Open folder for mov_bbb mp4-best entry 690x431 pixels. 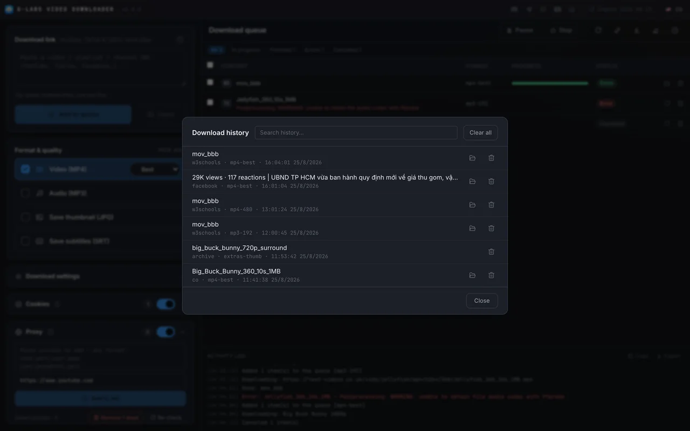point(472,158)
